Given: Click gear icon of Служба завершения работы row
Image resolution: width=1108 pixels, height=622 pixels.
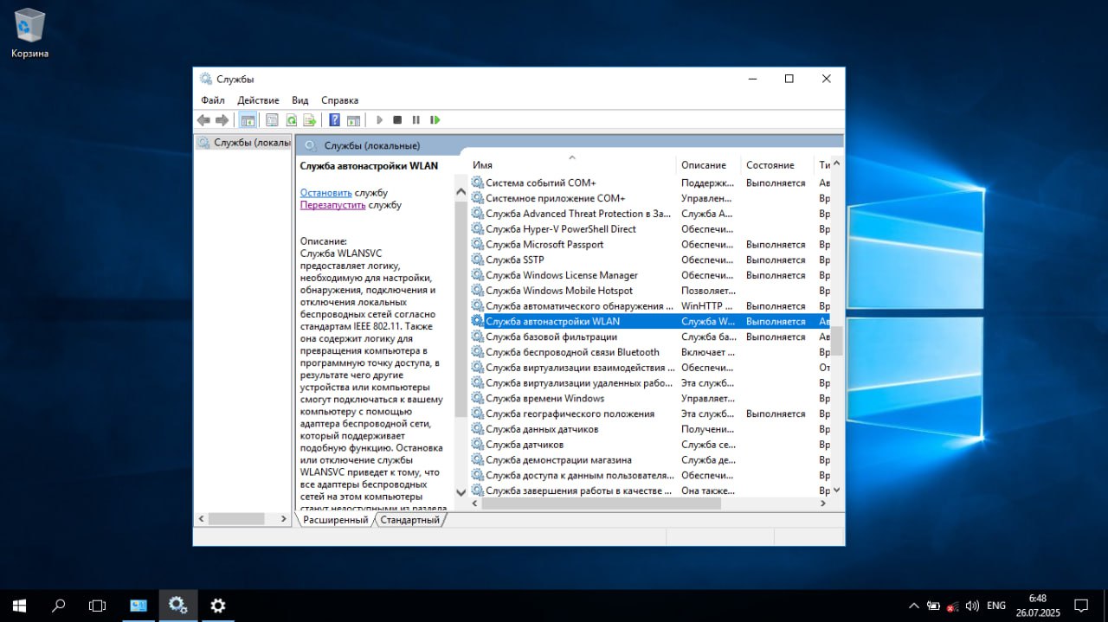Looking at the screenshot, I should coord(477,491).
